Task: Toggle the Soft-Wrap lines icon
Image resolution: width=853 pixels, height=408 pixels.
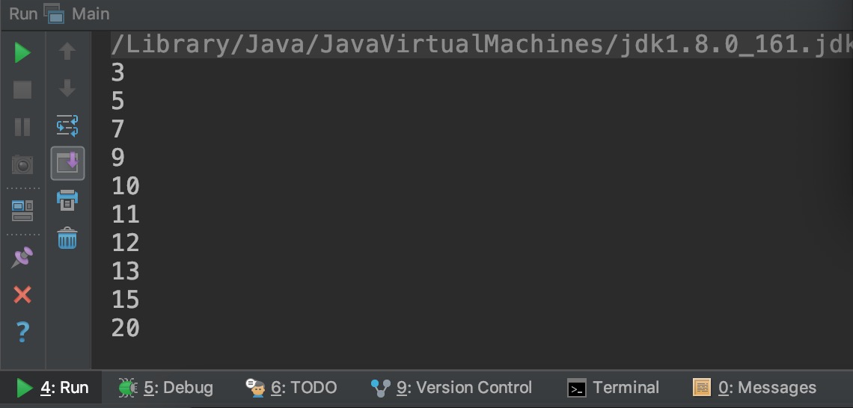Action: (x=67, y=126)
